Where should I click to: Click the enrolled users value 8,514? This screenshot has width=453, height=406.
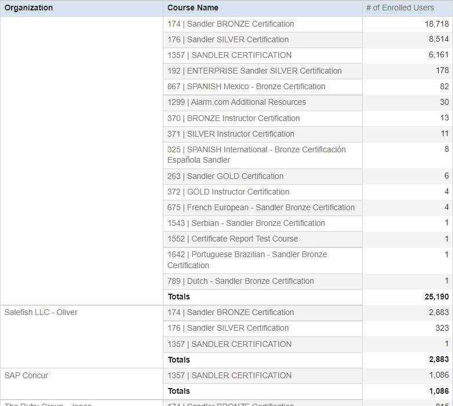(x=439, y=39)
